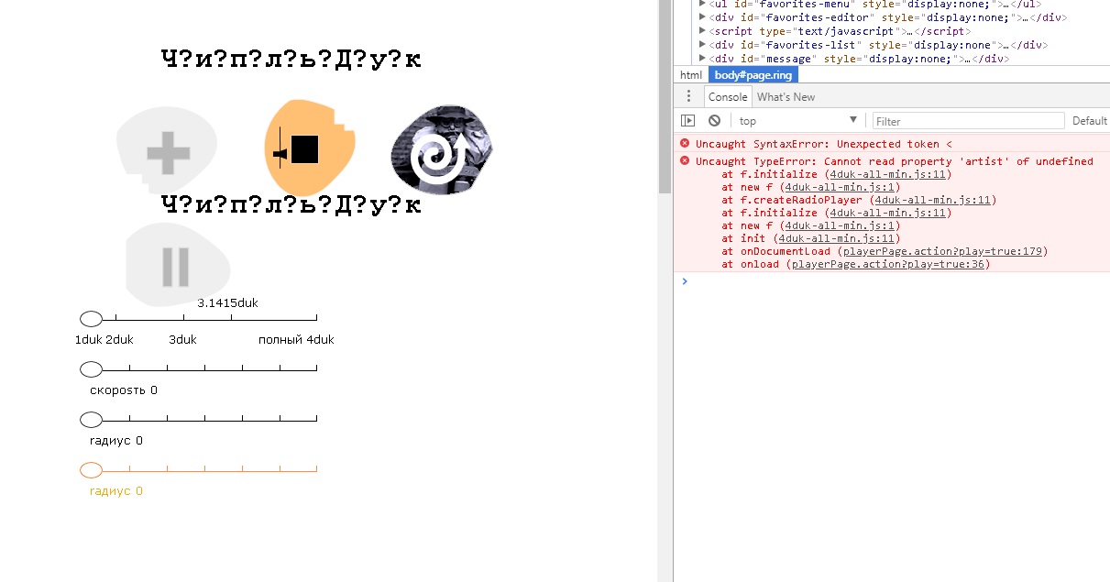The width and height of the screenshot is (1110, 582).
Task: Click the spiral cover image
Action: [x=440, y=150]
